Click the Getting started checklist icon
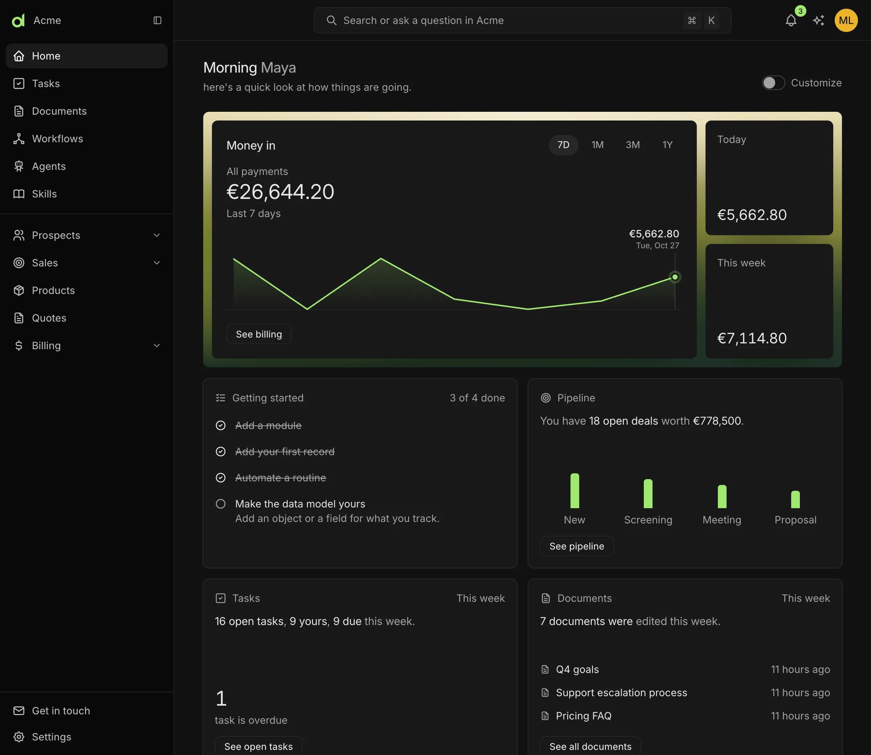 click(221, 398)
